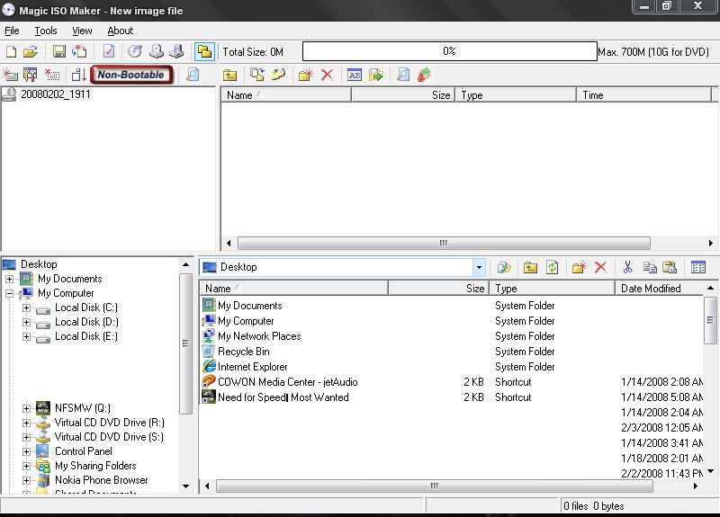
Task: Click the paste clipboard icon
Action: point(670,267)
